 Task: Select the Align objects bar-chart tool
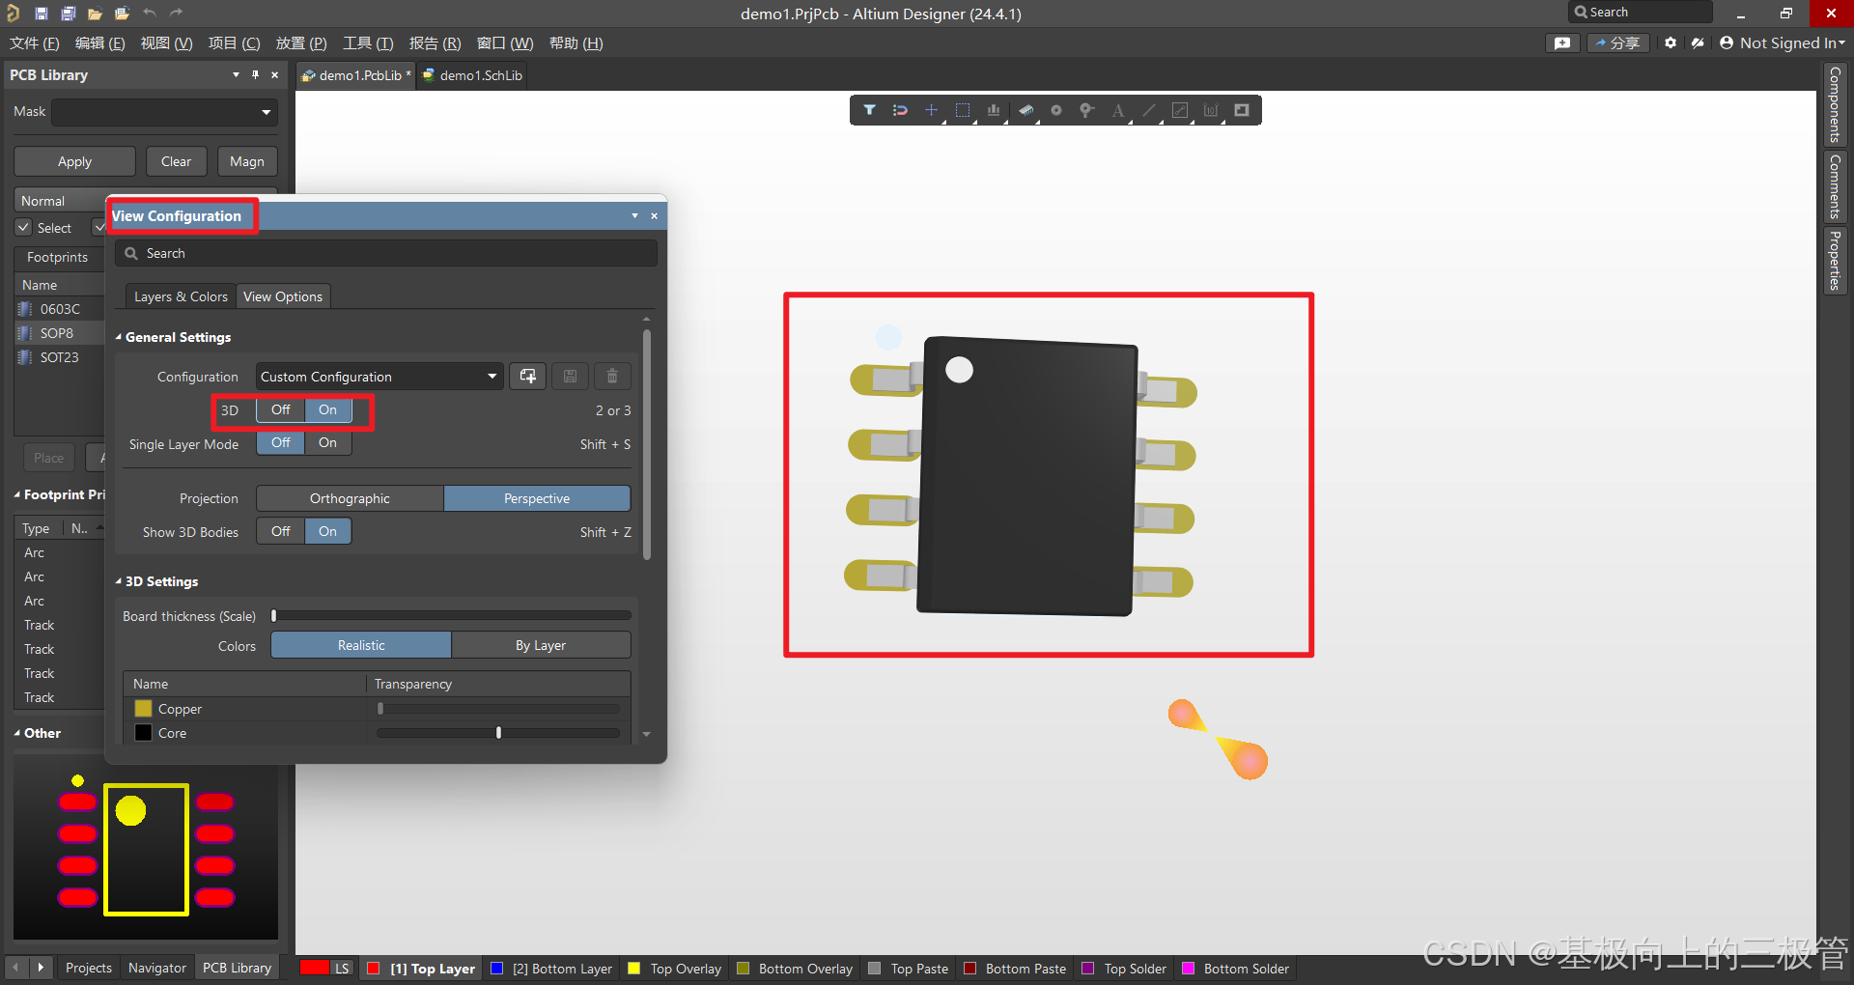pyautogui.click(x=994, y=110)
